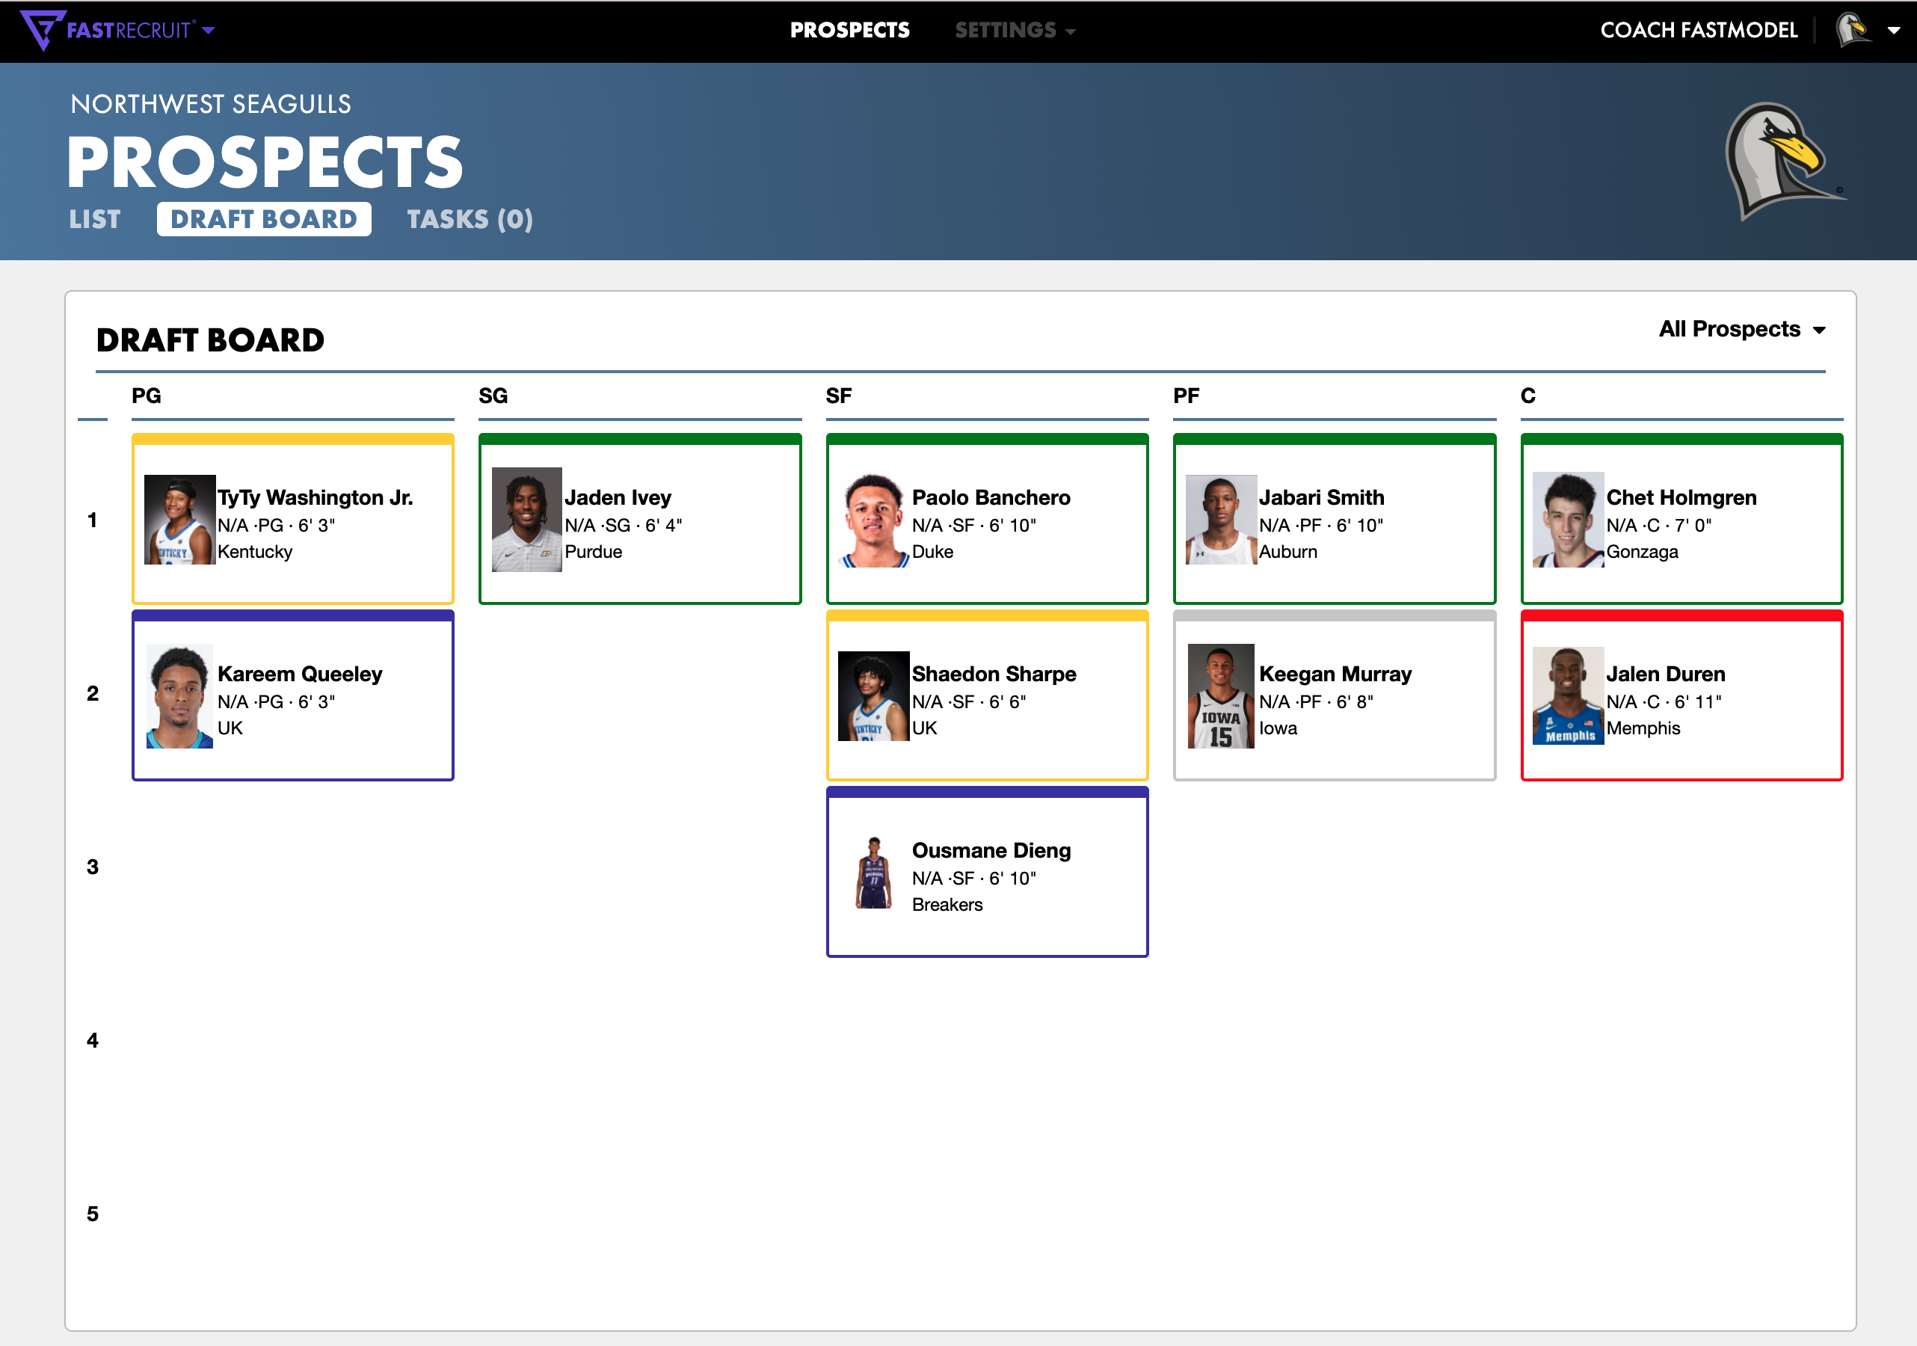Click TyTy Washington Jr. photo thumbnail
The image size is (1917, 1346).
coord(179,520)
